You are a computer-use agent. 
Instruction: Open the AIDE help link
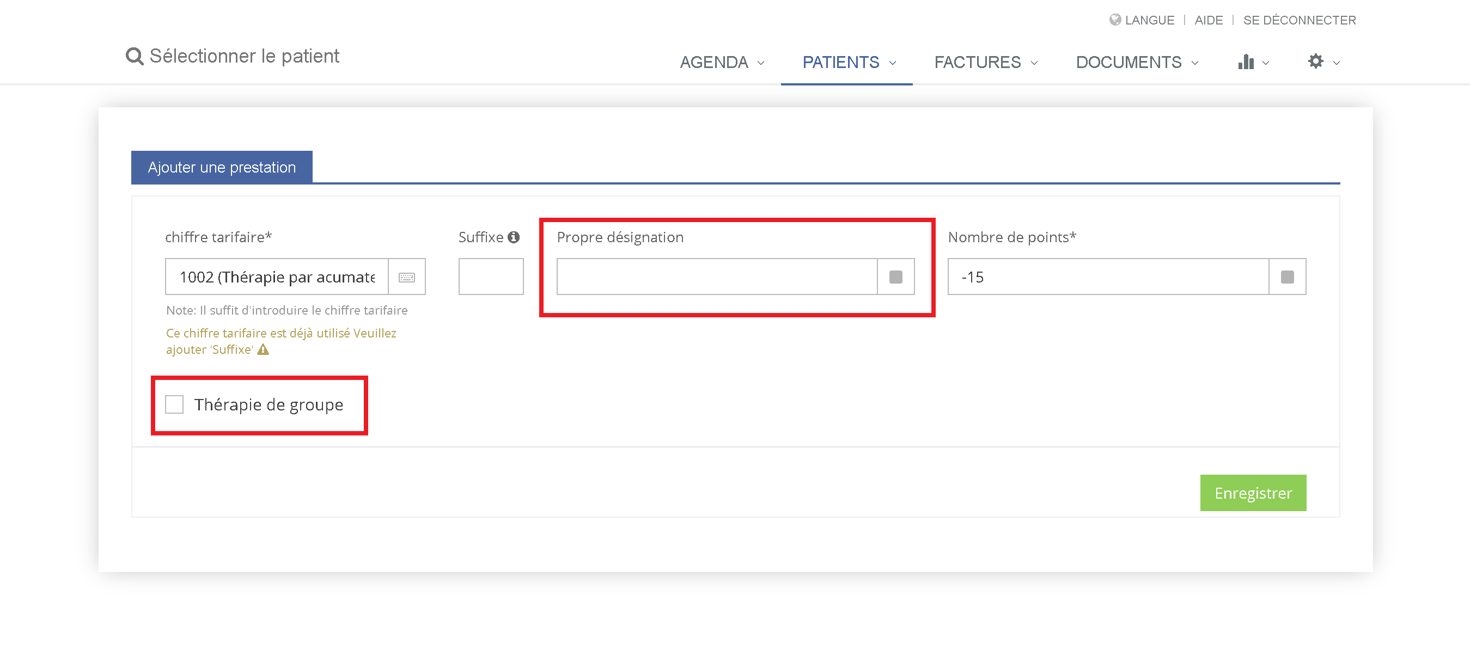point(1209,20)
